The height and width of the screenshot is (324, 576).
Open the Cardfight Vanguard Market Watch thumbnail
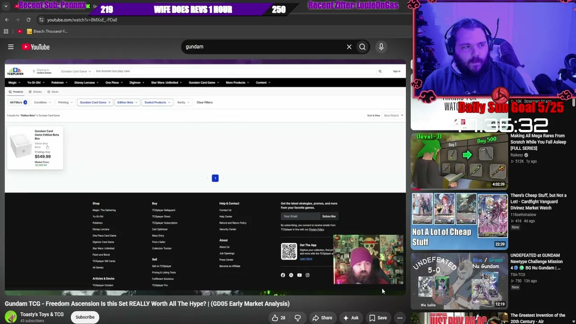[459, 221]
